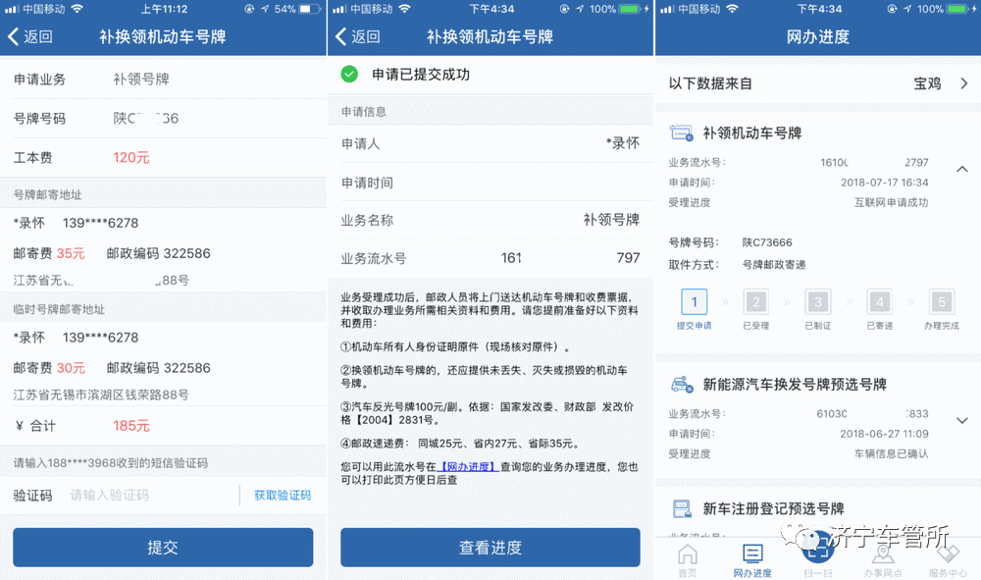Tap 邮寄费 35元 value
981x580 pixels.
point(71,253)
